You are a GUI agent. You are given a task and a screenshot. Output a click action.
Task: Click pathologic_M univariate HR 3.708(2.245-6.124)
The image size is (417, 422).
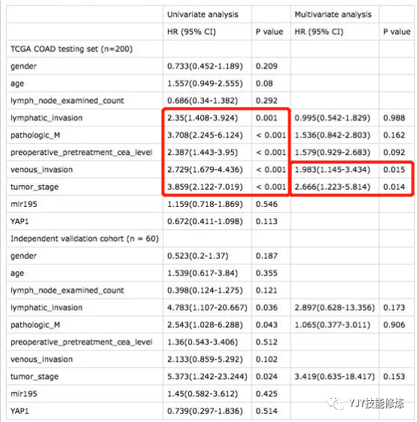[205, 135]
